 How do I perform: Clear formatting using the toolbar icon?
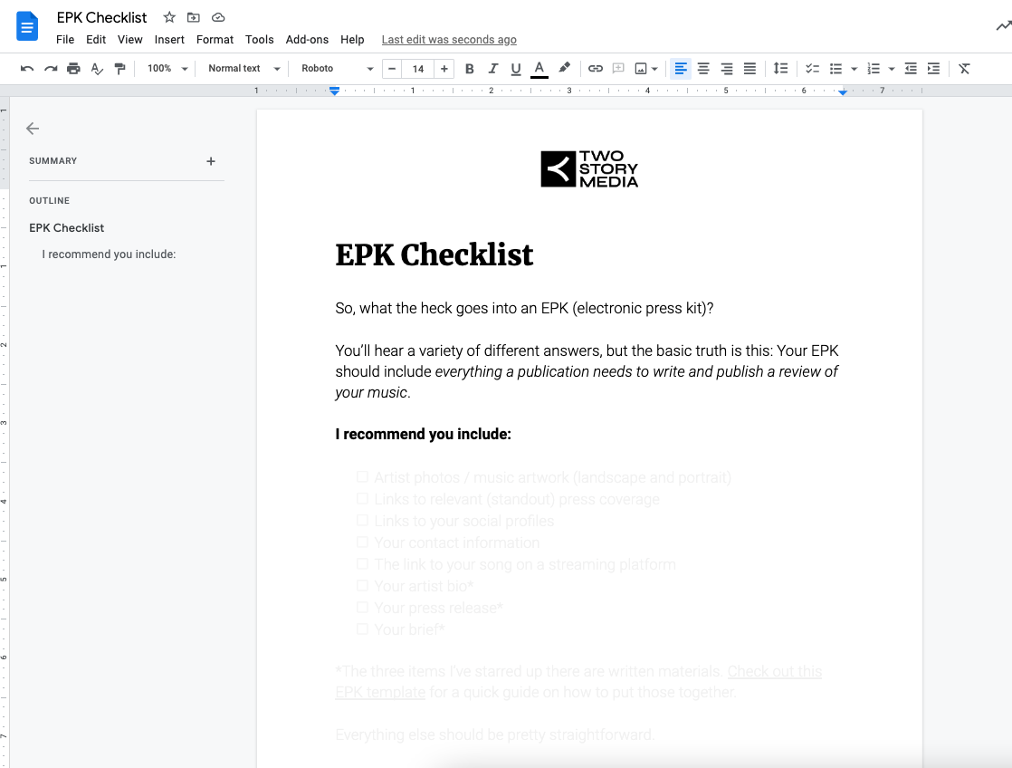[964, 69]
